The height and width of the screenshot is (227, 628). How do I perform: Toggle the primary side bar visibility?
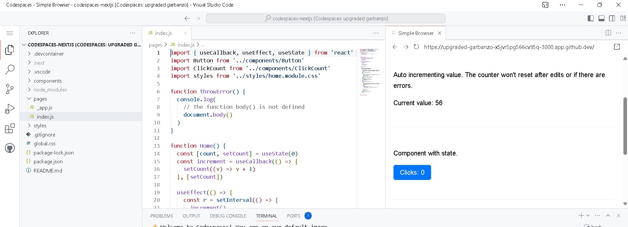click(x=590, y=18)
